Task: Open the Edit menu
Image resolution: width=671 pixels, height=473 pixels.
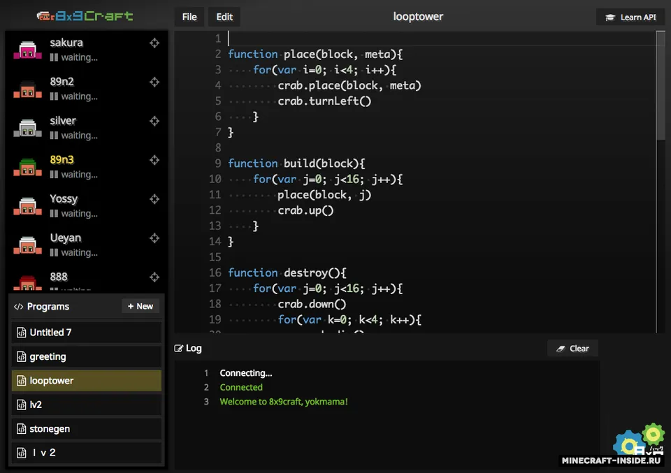Action: (224, 17)
